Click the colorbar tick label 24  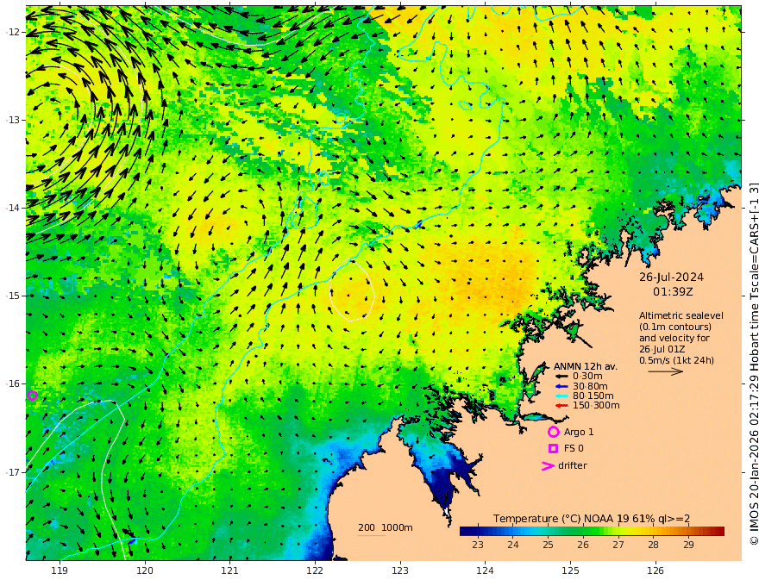click(513, 545)
